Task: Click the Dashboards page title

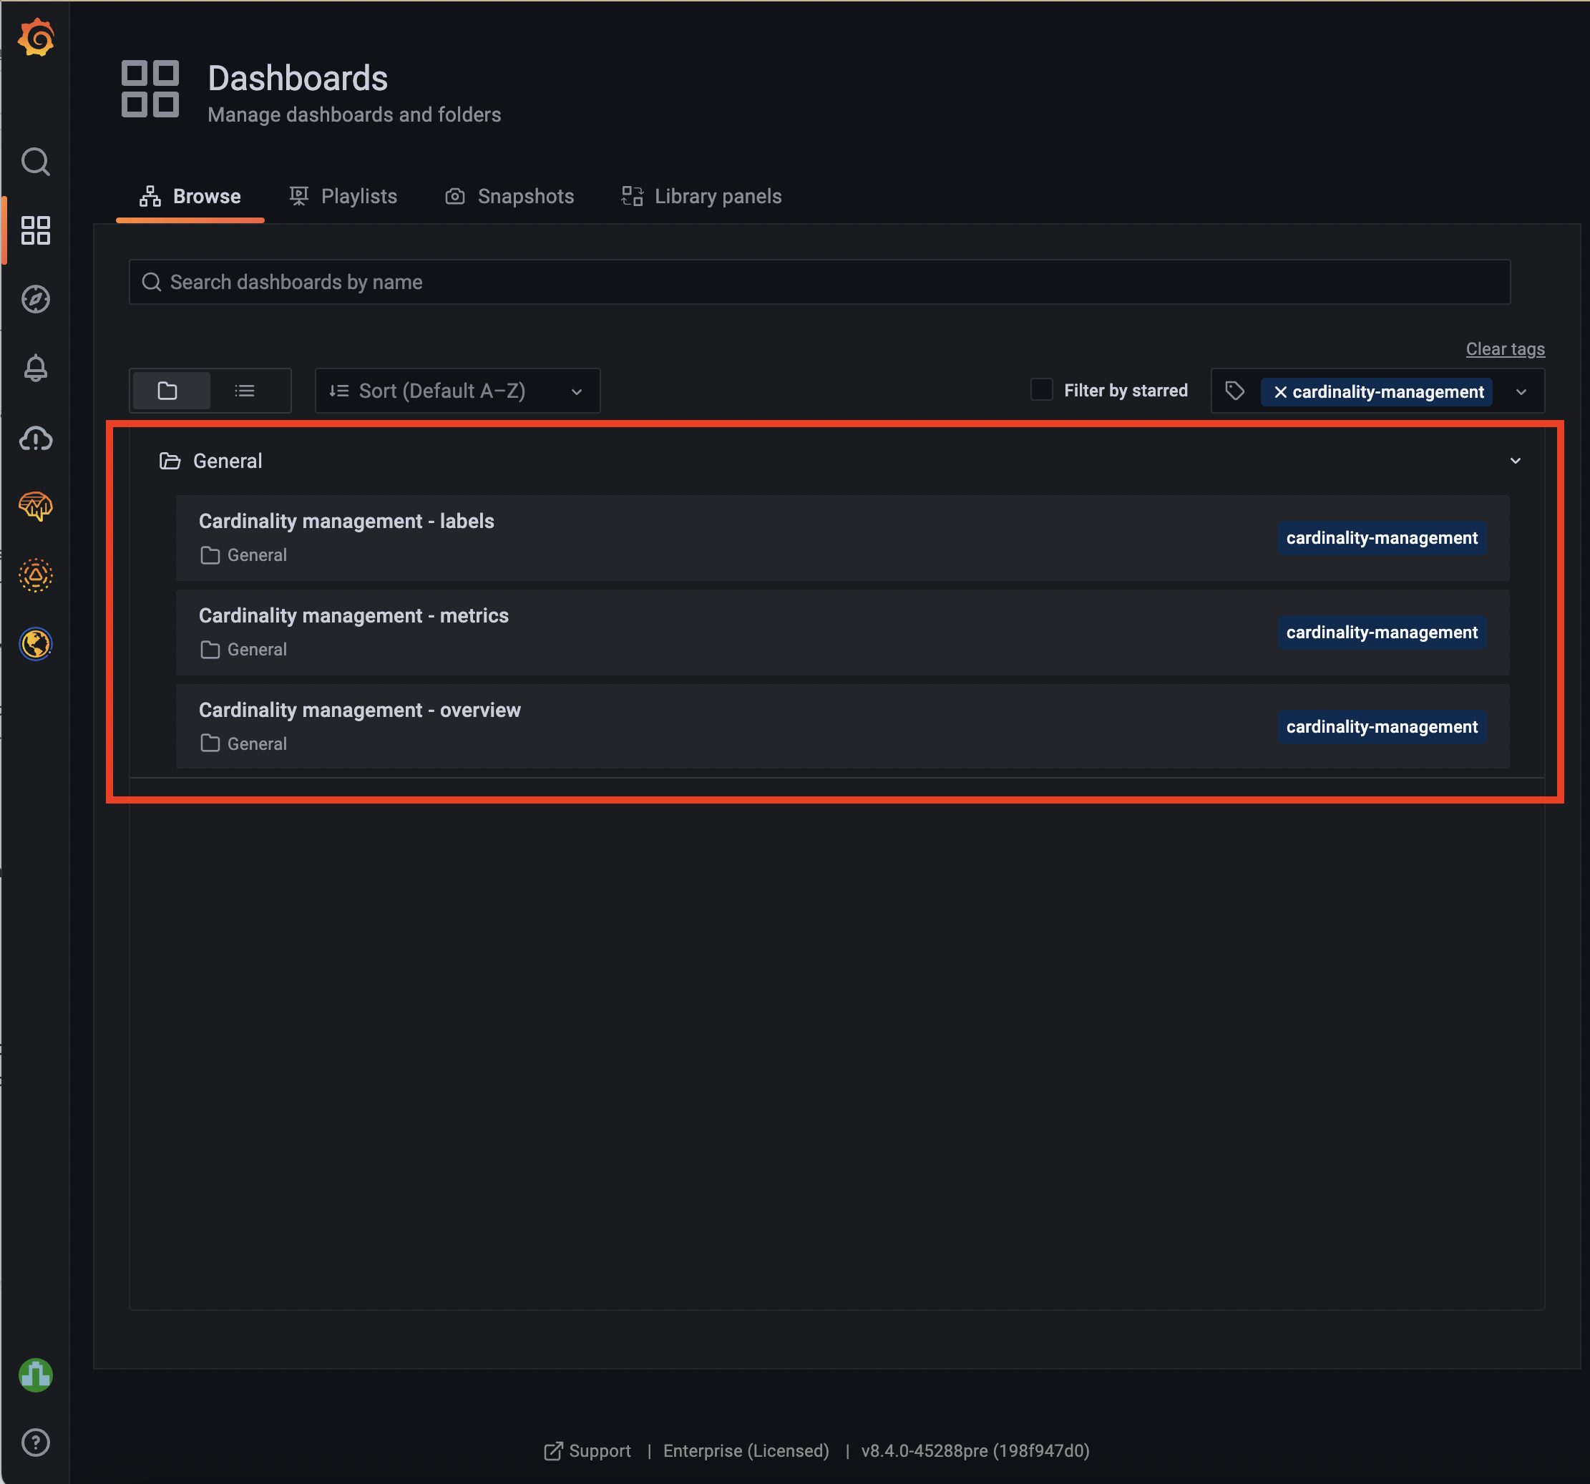Action: click(x=298, y=79)
